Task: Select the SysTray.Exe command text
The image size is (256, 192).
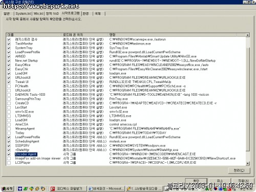Action: [119, 48]
